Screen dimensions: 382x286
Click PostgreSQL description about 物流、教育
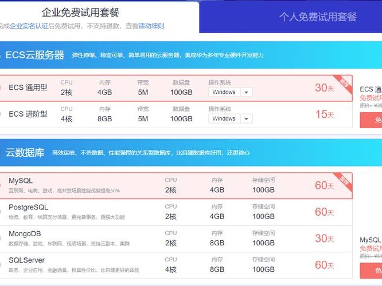(x=67, y=217)
